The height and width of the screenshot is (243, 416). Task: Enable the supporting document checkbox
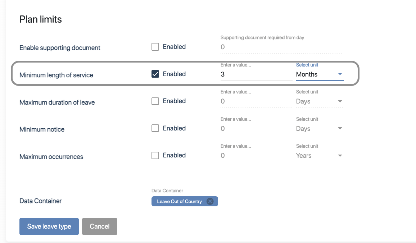tap(155, 47)
